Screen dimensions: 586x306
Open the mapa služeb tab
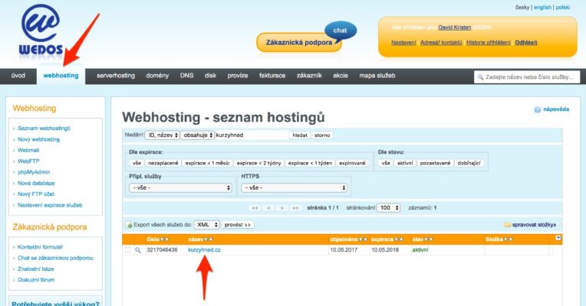coord(377,76)
